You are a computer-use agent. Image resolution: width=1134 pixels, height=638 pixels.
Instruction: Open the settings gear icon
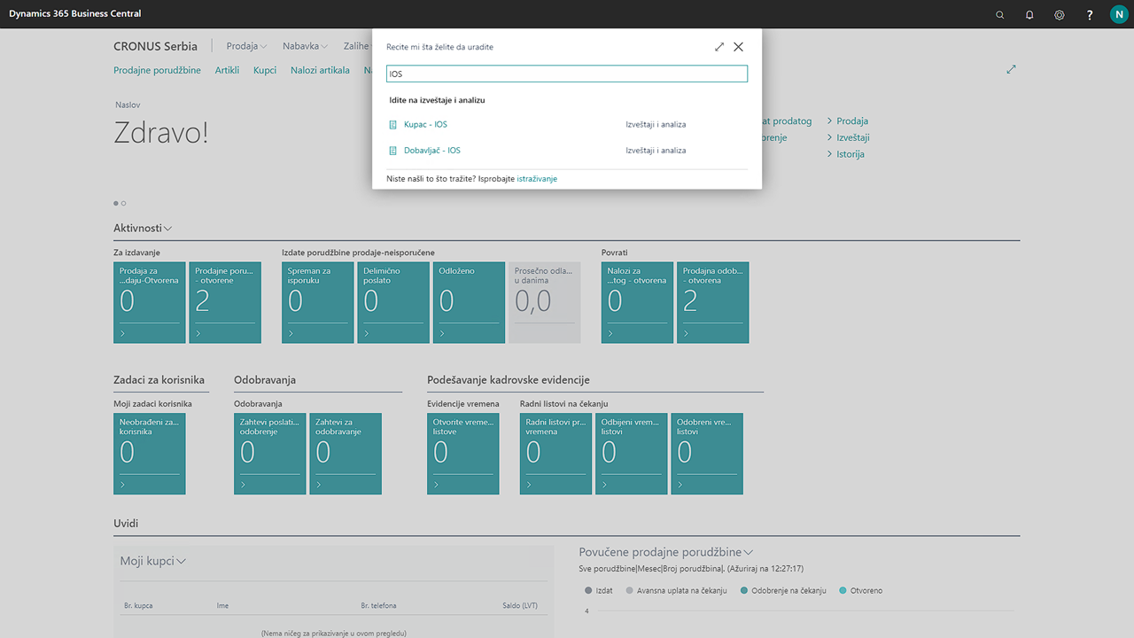[x=1060, y=14]
